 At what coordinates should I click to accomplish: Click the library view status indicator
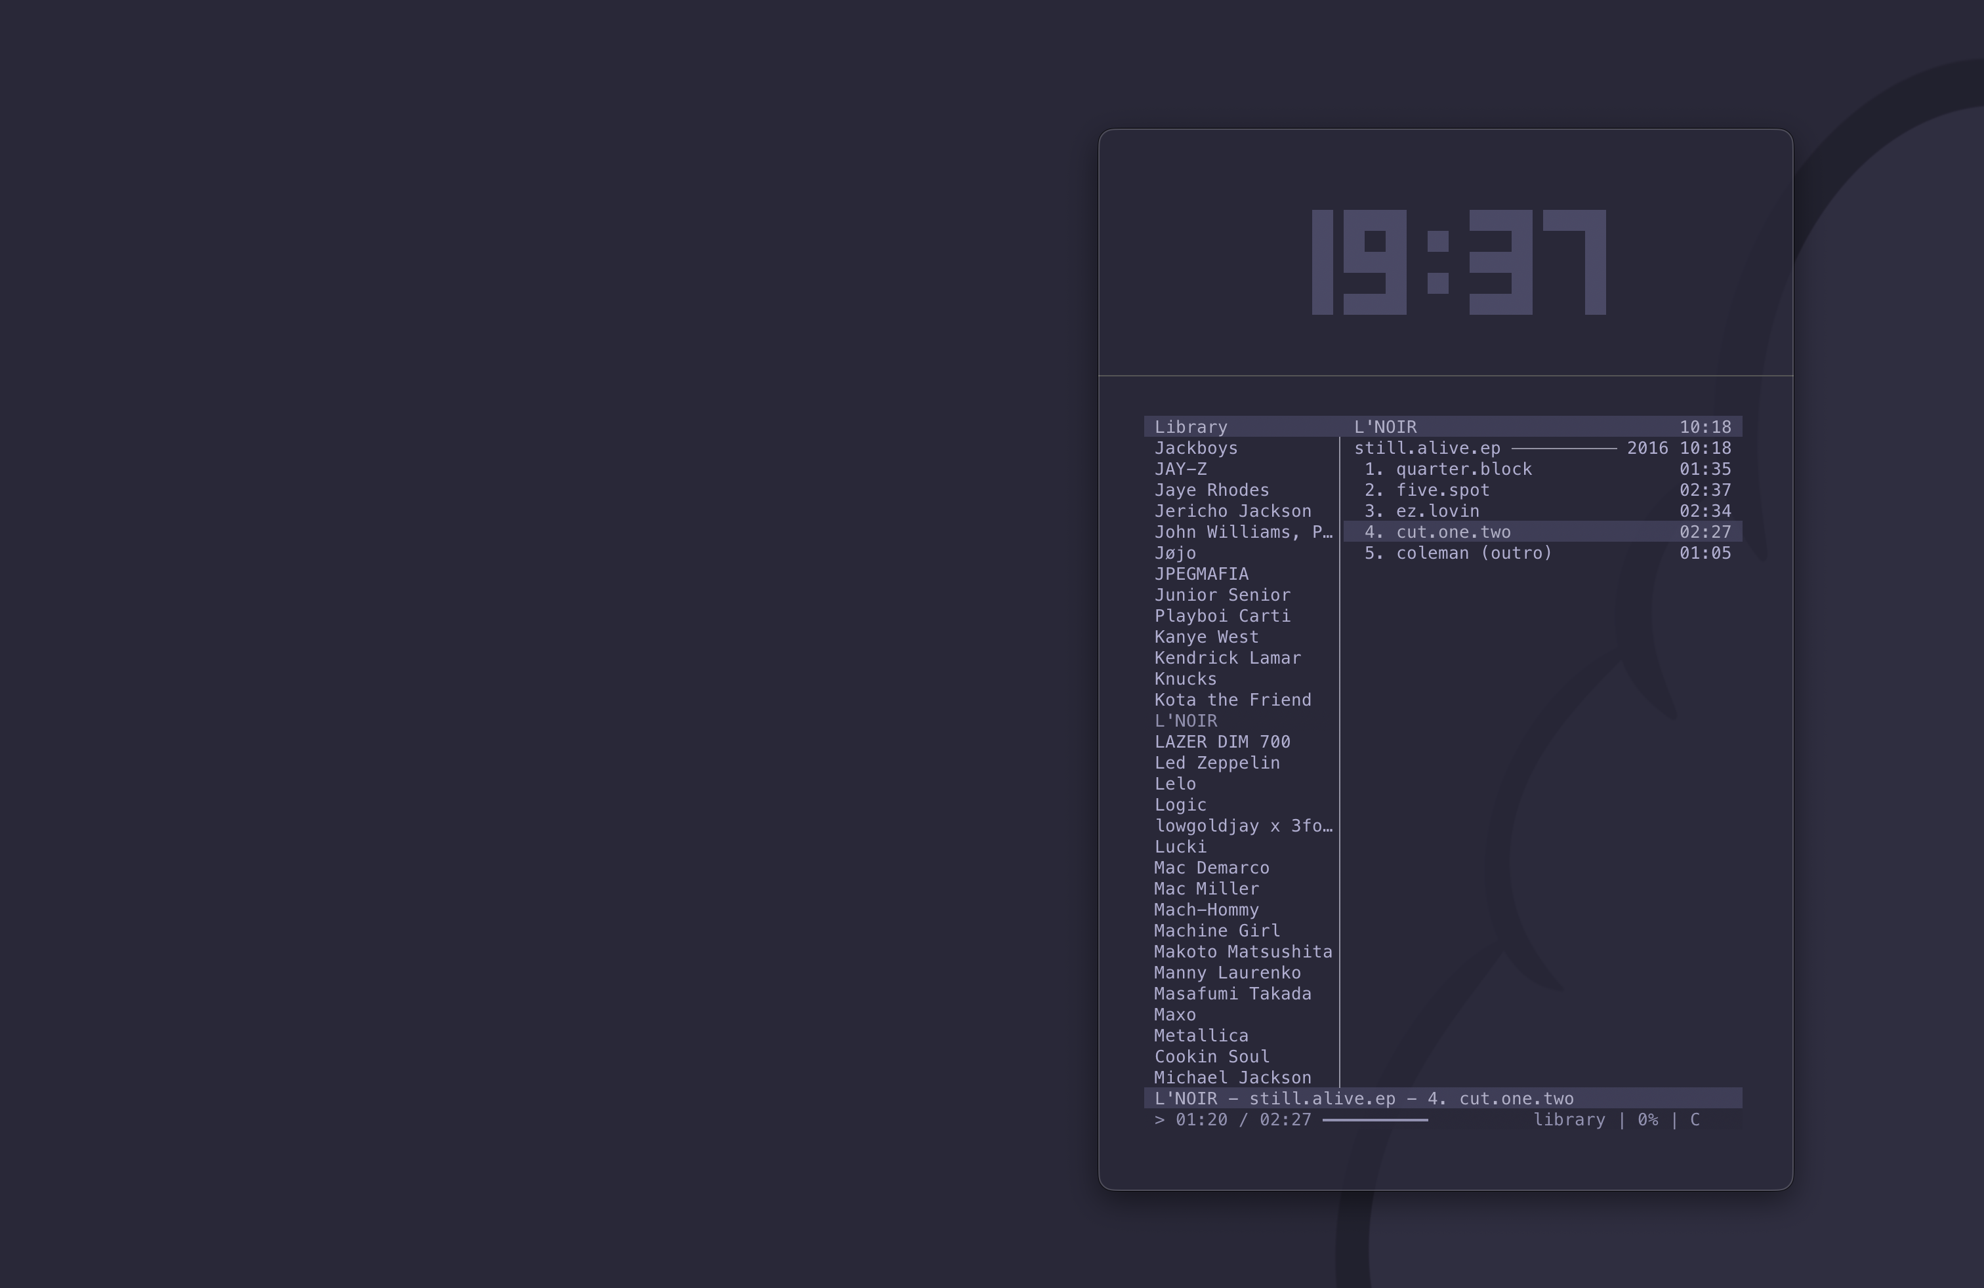point(1569,1119)
